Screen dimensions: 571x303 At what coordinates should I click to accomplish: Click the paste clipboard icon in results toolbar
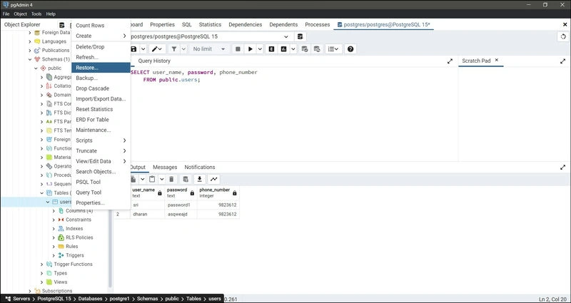152,179
